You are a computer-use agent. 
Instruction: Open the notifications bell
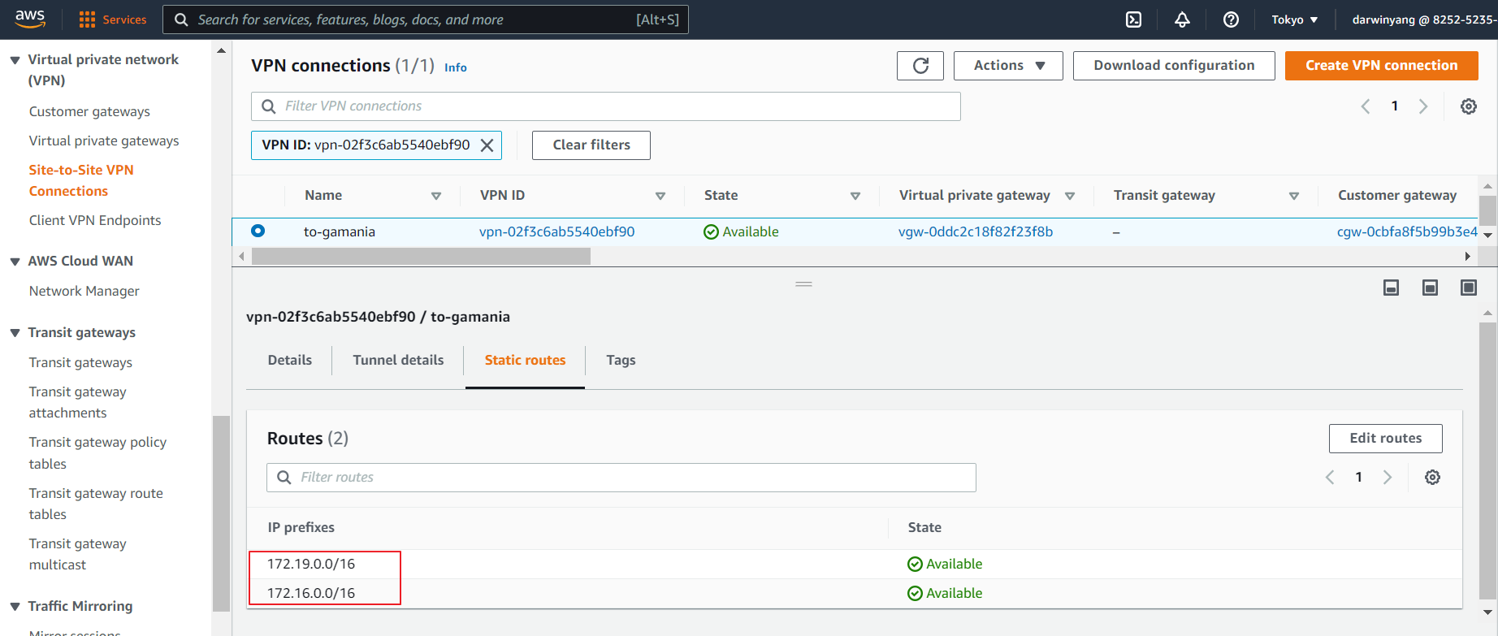click(1182, 19)
